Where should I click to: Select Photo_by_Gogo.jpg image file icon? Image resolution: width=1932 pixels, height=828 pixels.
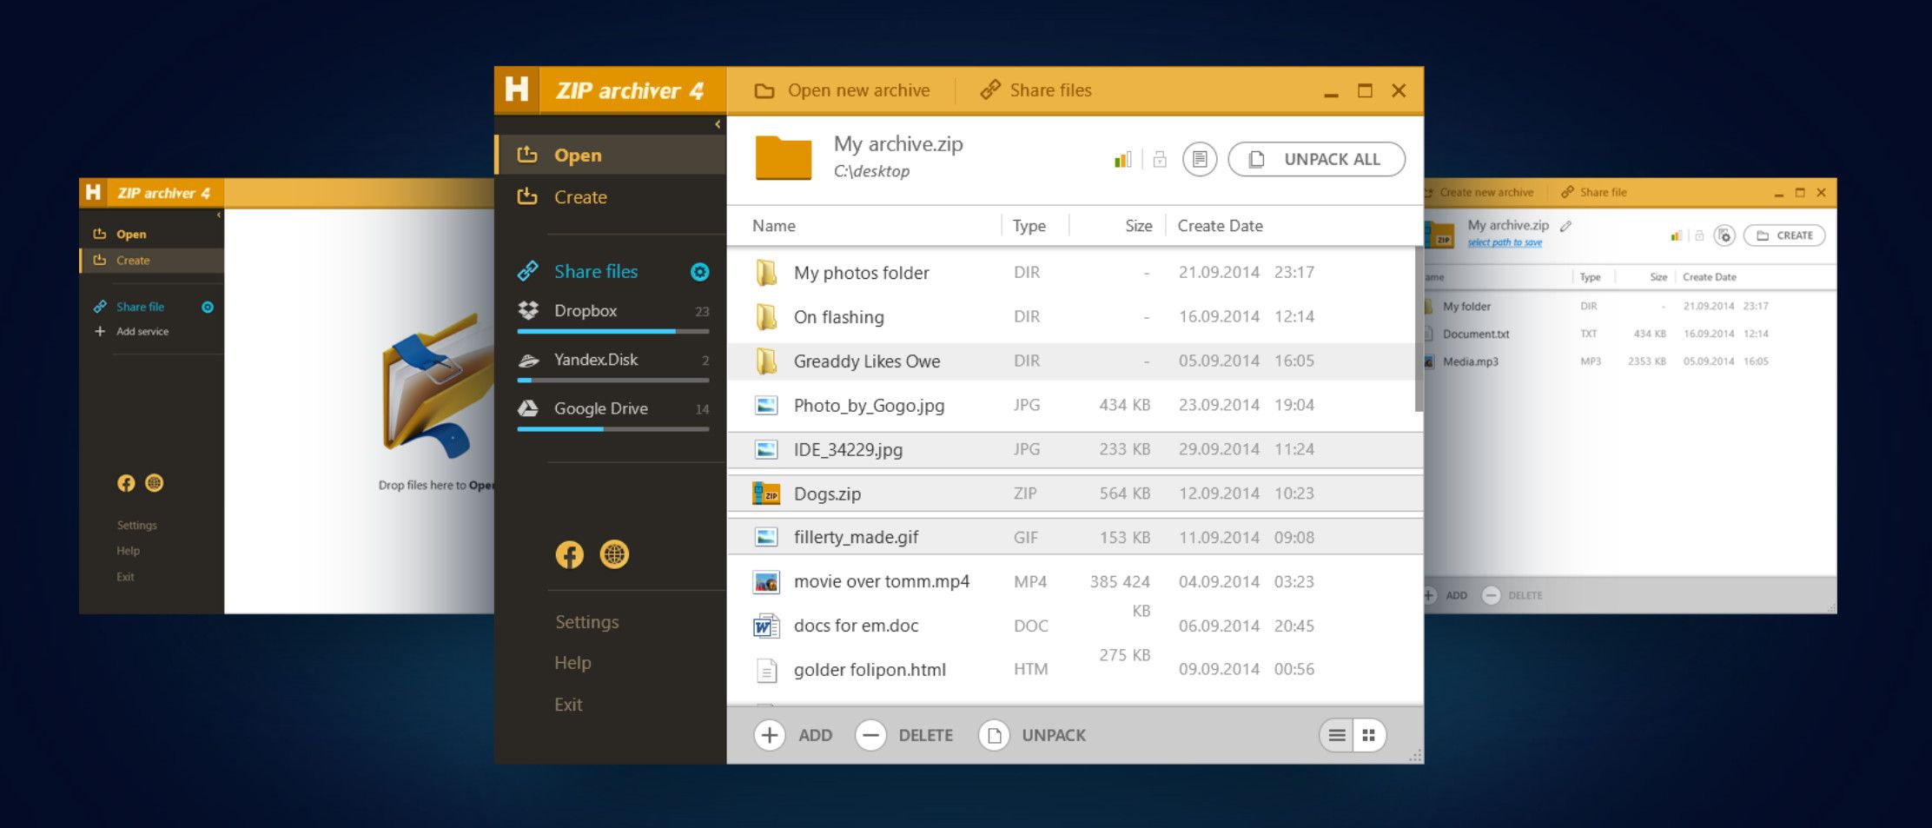coord(765,405)
